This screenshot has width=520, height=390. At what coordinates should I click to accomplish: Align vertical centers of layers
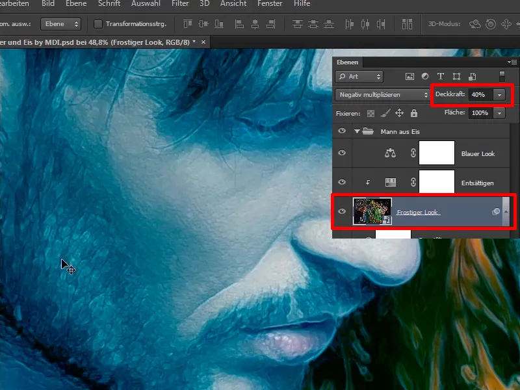pos(203,24)
